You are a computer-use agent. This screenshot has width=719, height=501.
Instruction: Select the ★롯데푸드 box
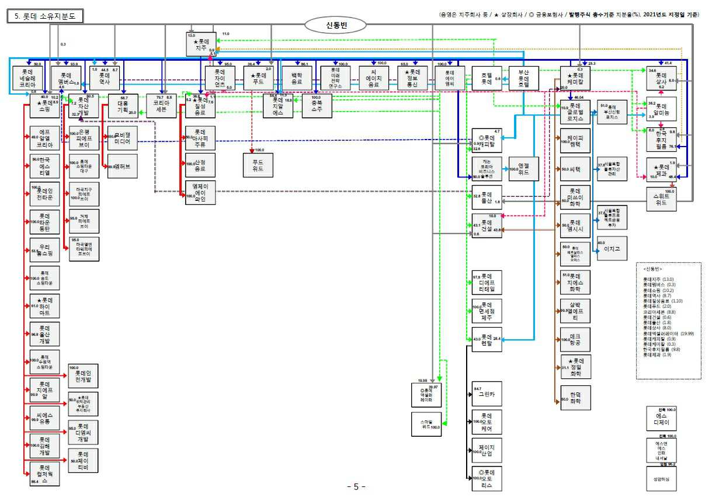click(258, 79)
